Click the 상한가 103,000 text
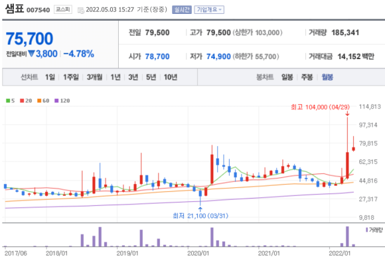385x261 pixels. (x=258, y=33)
